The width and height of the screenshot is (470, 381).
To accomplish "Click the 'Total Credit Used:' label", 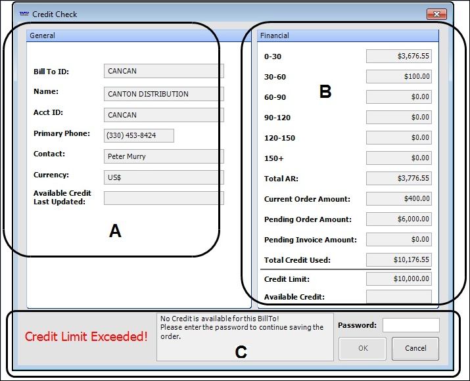I will (297, 260).
